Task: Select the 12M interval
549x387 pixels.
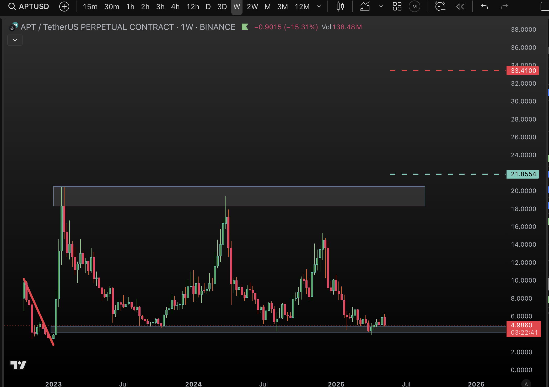Action: pyautogui.click(x=302, y=7)
